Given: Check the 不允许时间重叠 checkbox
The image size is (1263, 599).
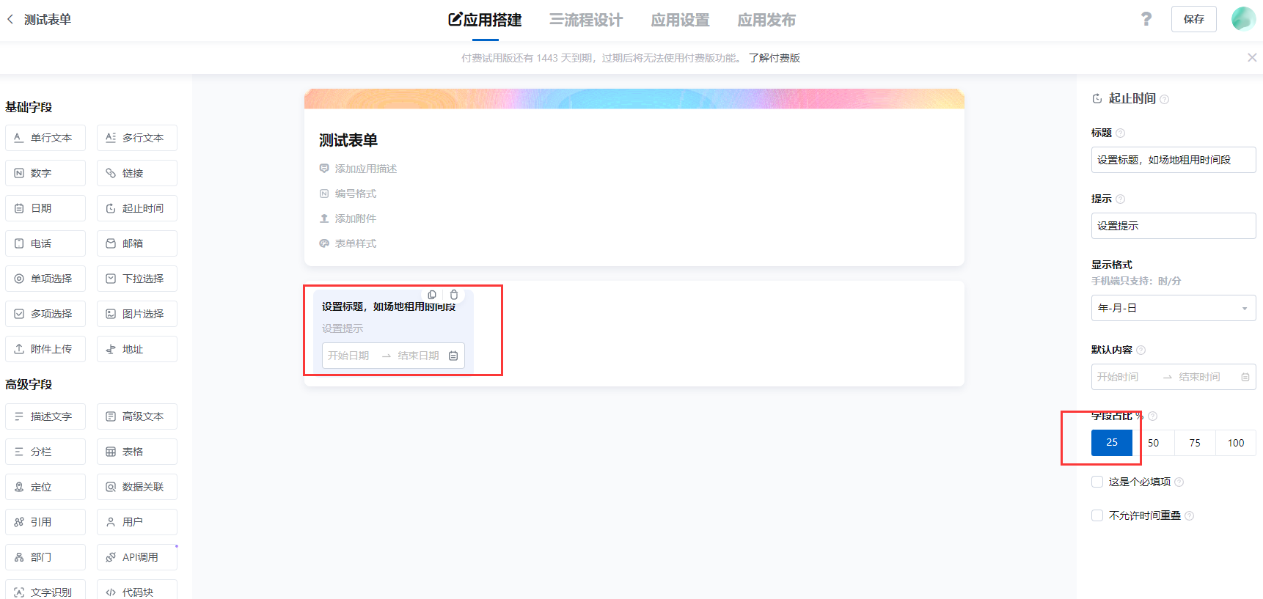Looking at the screenshot, I should 1097,515.
